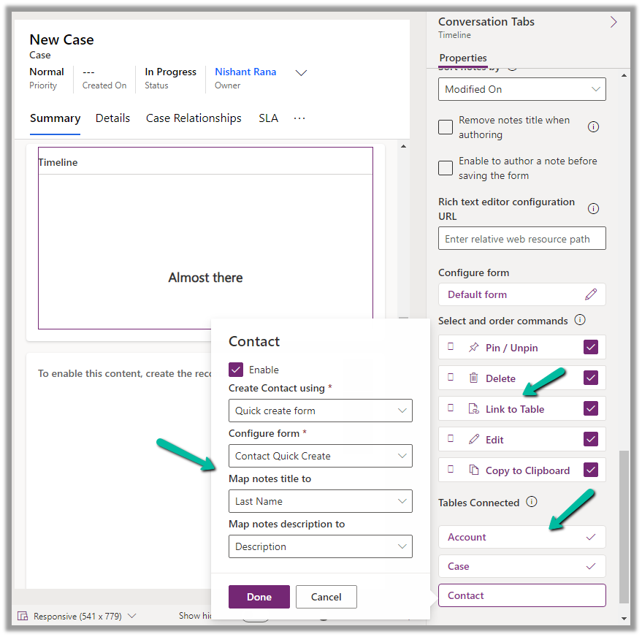
Task: Click the pencil icon in Default form
Action: pos(591,294)
